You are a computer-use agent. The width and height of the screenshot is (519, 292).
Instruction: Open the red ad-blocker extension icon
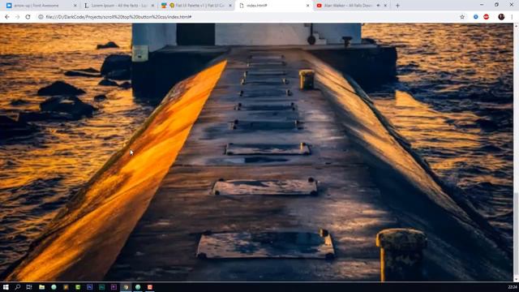tap(487, 17)
